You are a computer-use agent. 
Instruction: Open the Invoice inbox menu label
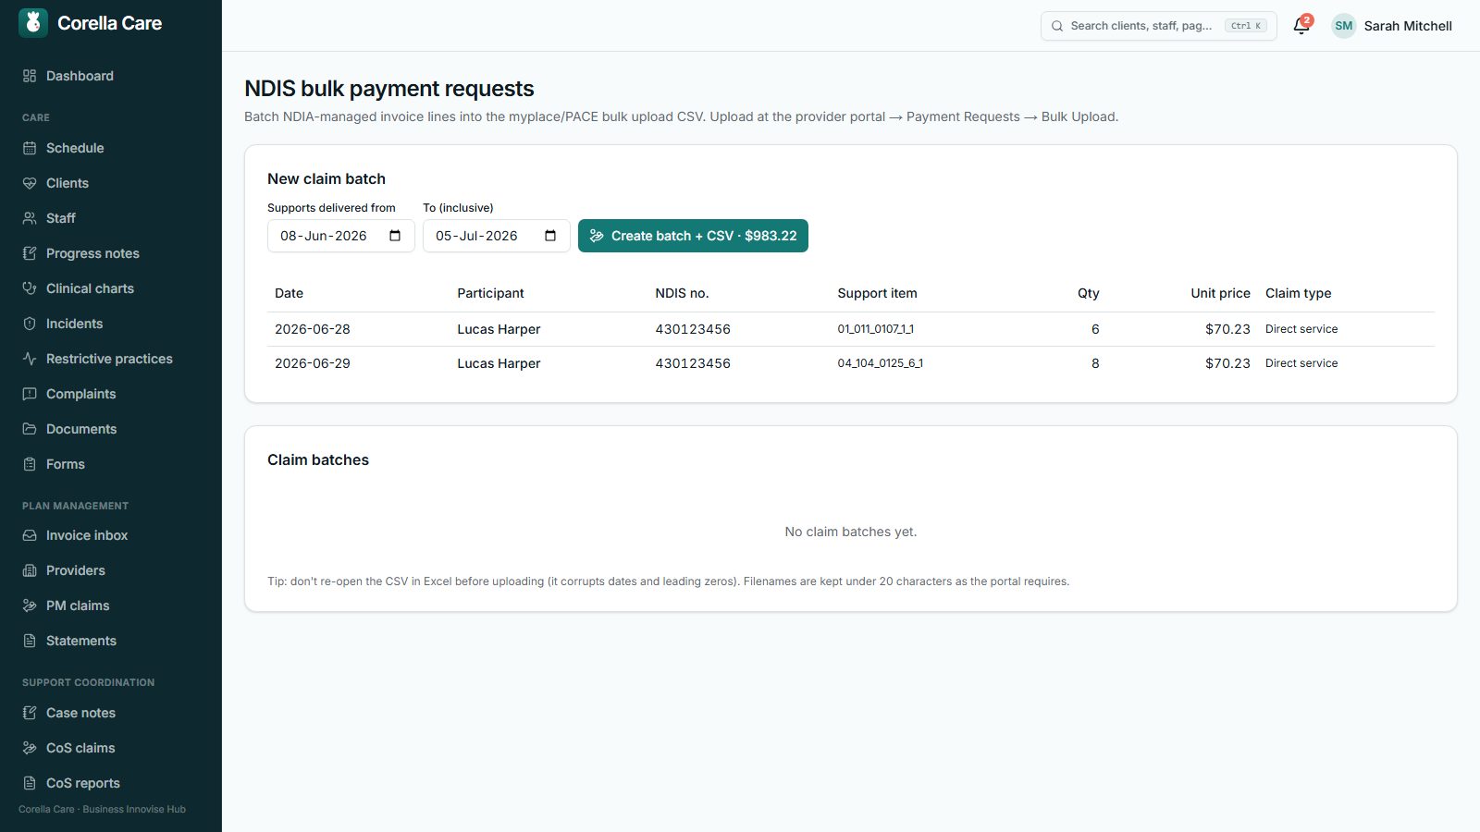coord(87,535)
